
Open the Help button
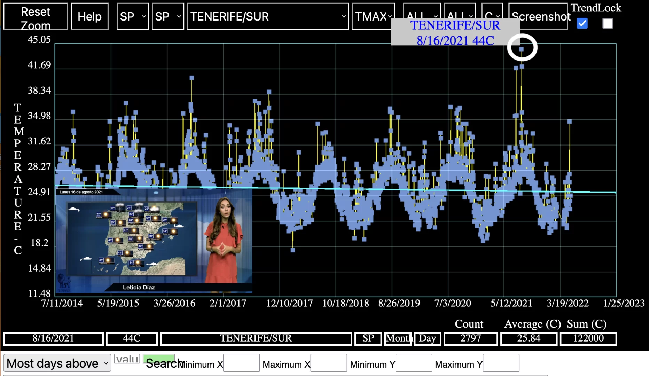pyautogui.click(x=89, y=16)
